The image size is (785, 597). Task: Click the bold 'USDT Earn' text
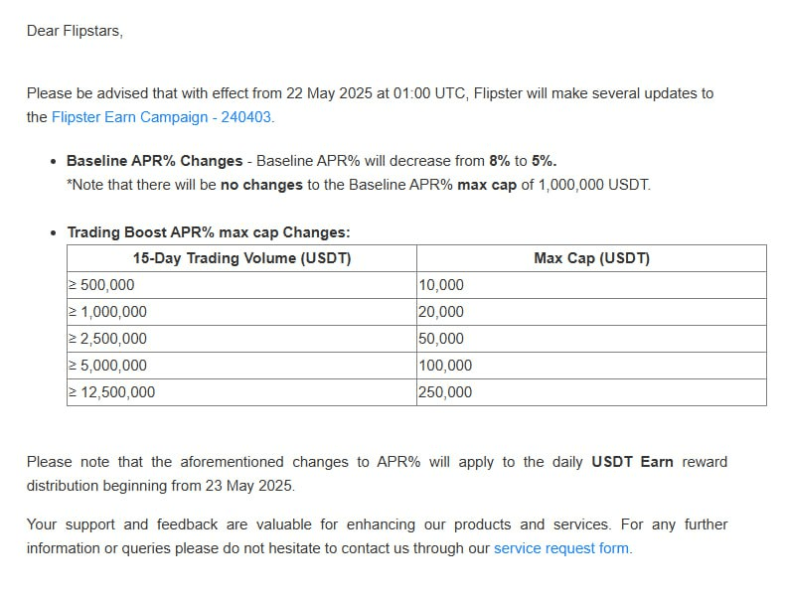(x=632, y=462)
